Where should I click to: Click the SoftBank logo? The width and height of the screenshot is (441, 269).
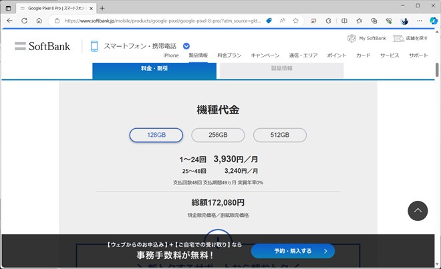43,46
